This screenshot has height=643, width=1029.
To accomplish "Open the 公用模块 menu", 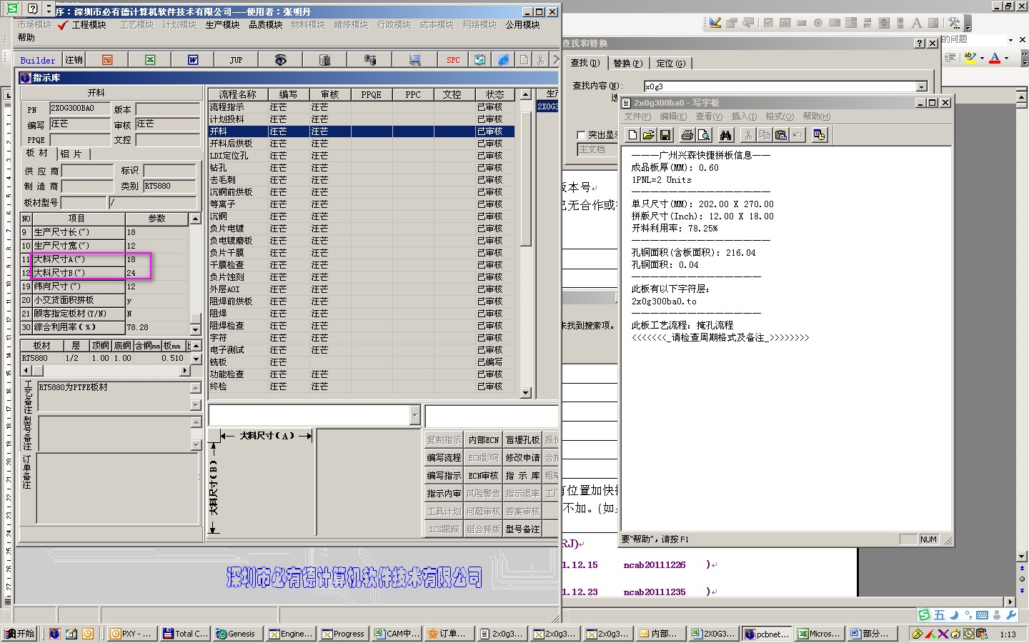I will [x=522, y=25].
